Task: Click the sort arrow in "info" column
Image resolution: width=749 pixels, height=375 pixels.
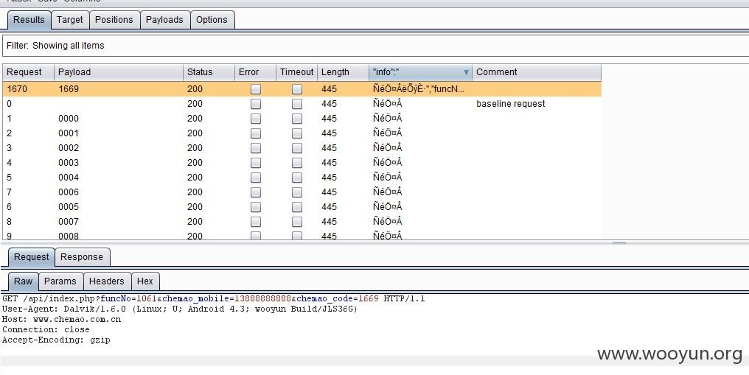Action: click(x=466, y=72)
